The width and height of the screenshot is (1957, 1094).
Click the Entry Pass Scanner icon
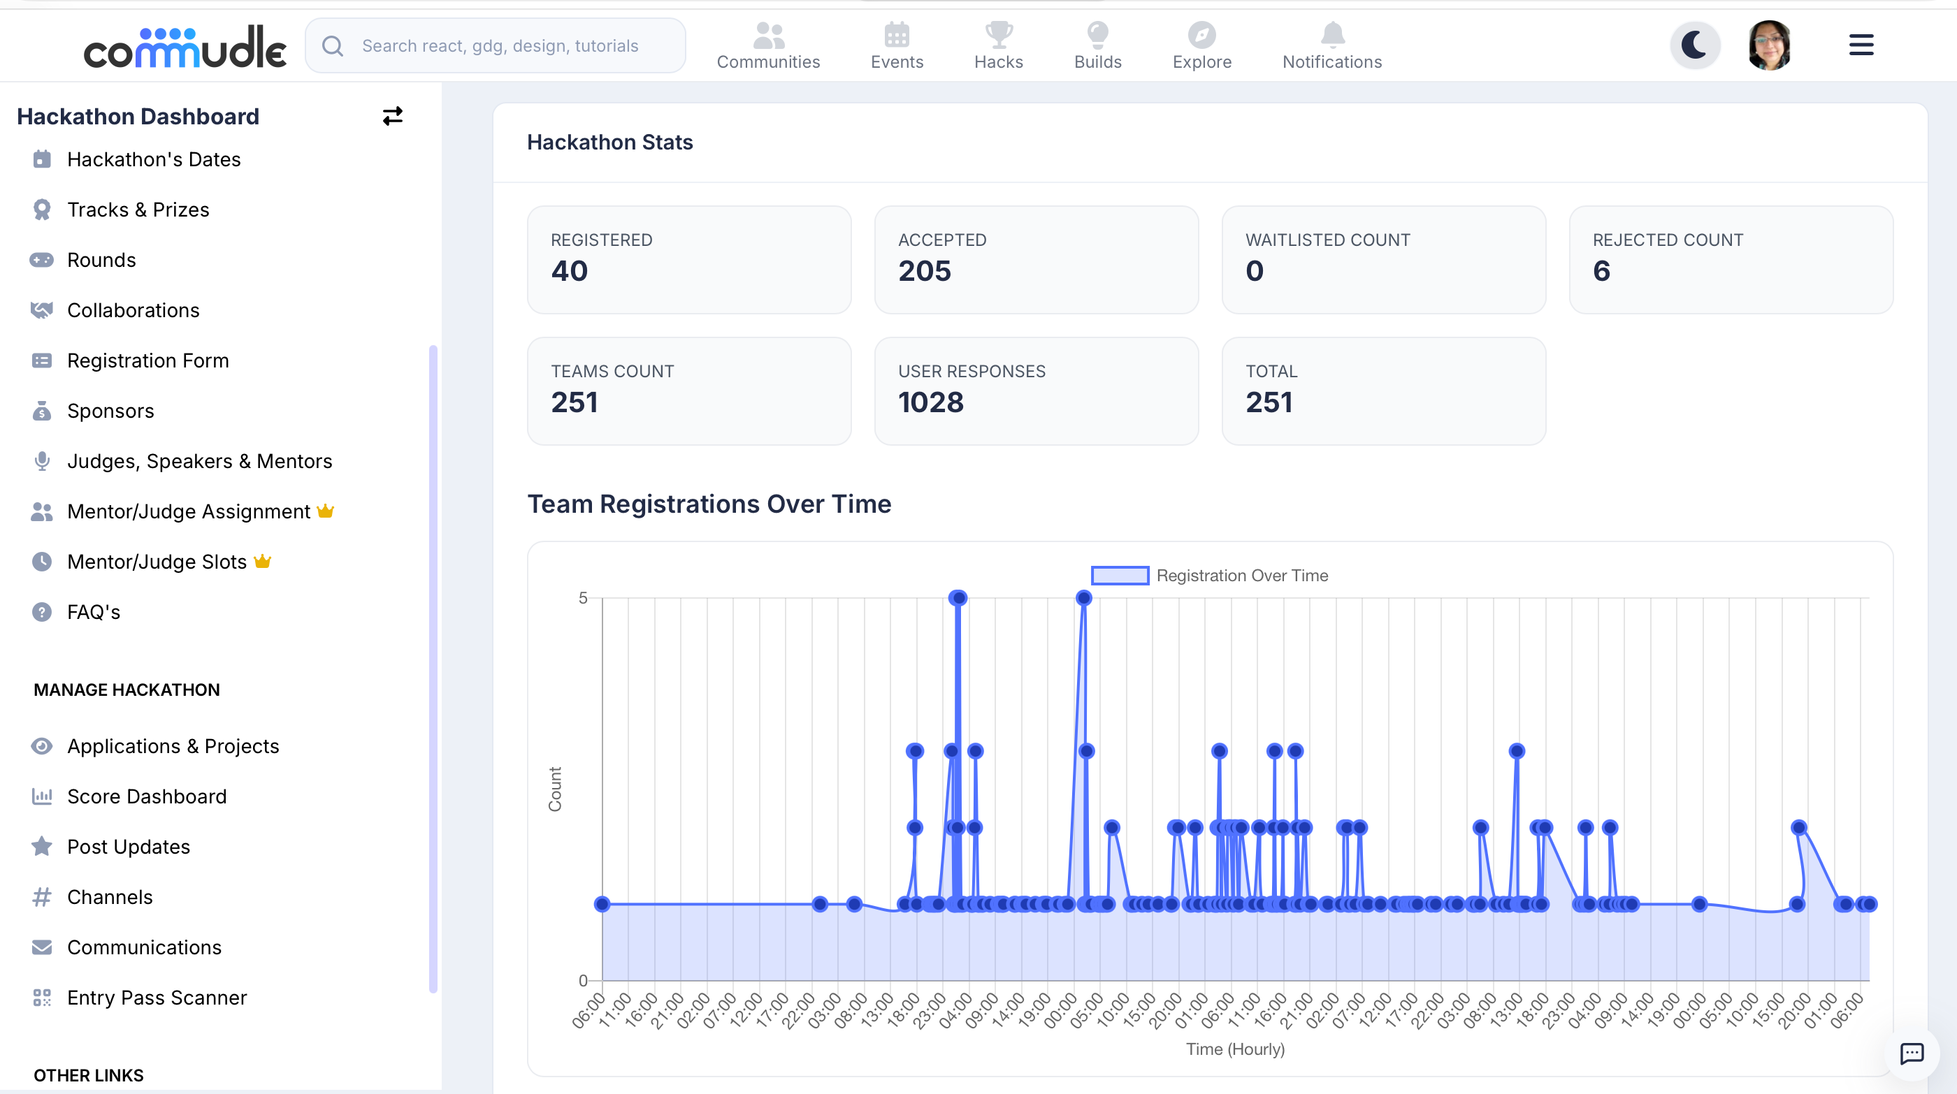tap(42, 998)
